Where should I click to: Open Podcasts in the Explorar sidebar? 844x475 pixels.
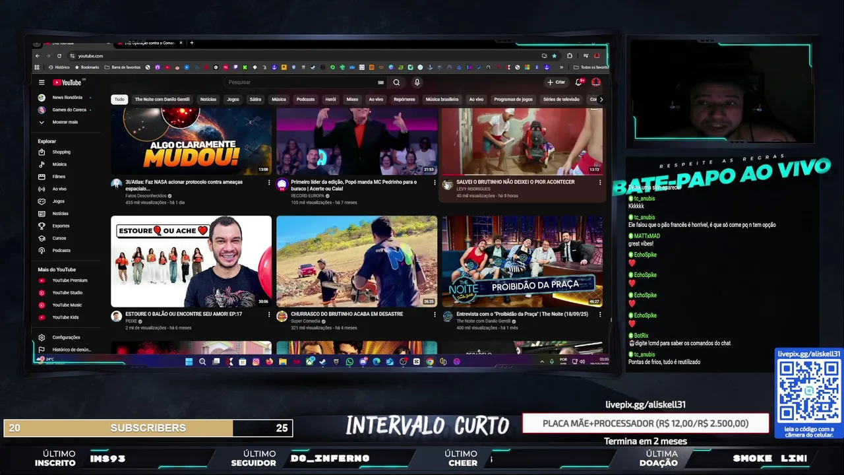[x=61, y=251]
